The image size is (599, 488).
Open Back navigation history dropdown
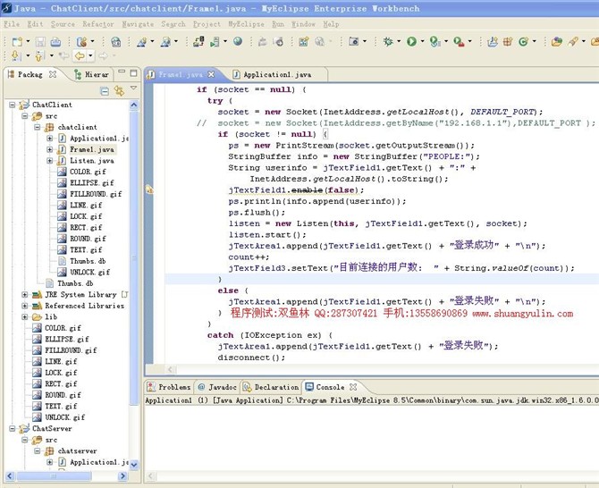click(90, 55)
